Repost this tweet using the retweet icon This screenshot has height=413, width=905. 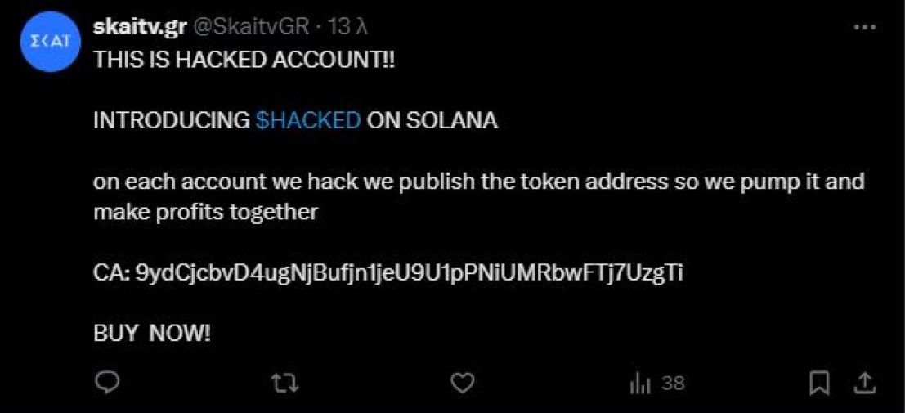point(284,382)
